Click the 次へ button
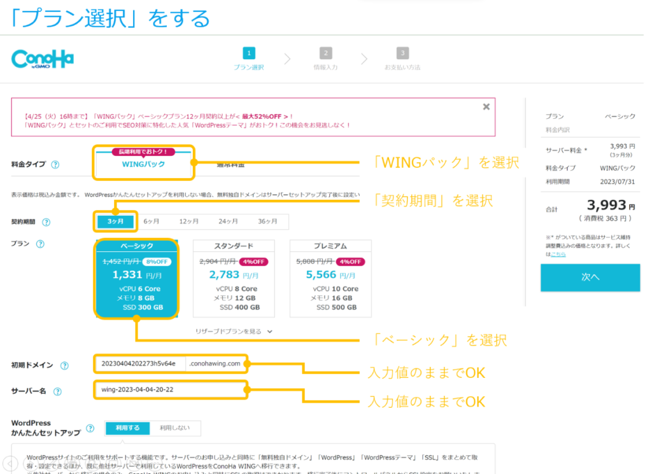The height and width of the screenshot is (474, 652). 590,277
